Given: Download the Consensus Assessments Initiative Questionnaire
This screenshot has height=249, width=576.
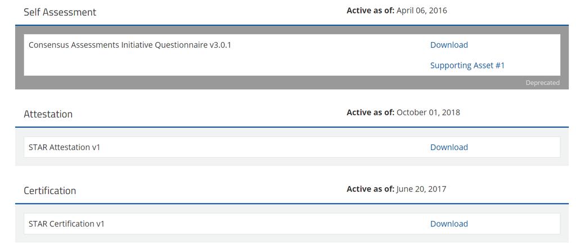Looking at the screenshot, I should click(x=449, y=45).
